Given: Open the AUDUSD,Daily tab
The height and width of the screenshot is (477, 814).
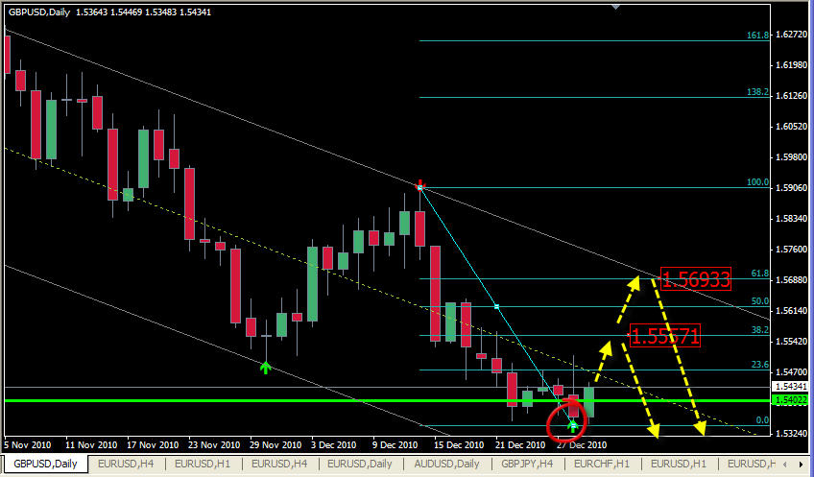Looking at the screenshot, I should coord(446,464).
